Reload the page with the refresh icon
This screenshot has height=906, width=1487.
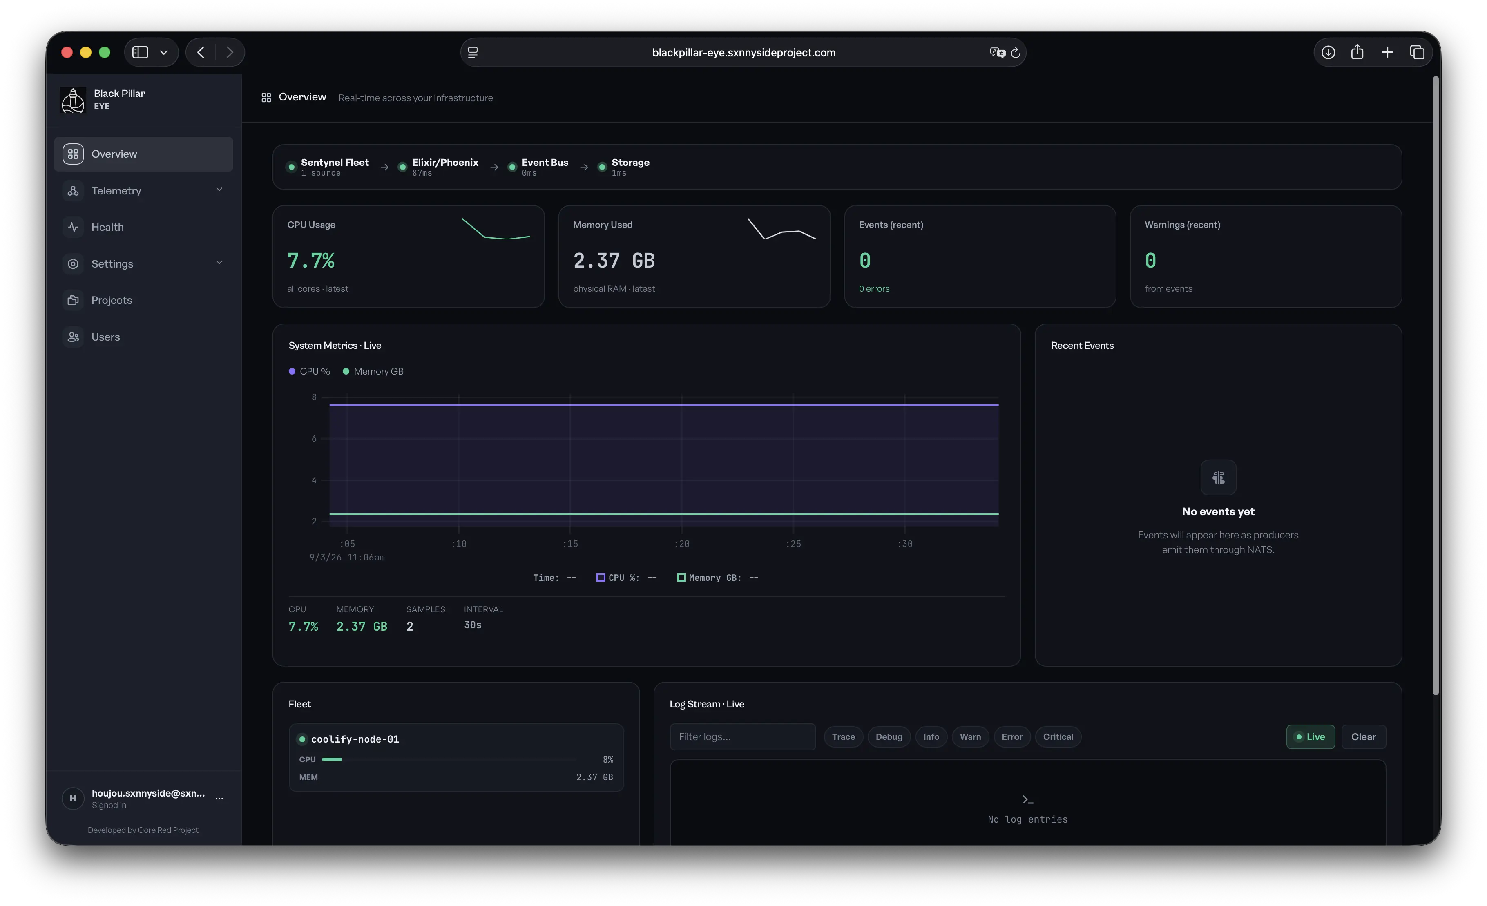(1016, 53)
